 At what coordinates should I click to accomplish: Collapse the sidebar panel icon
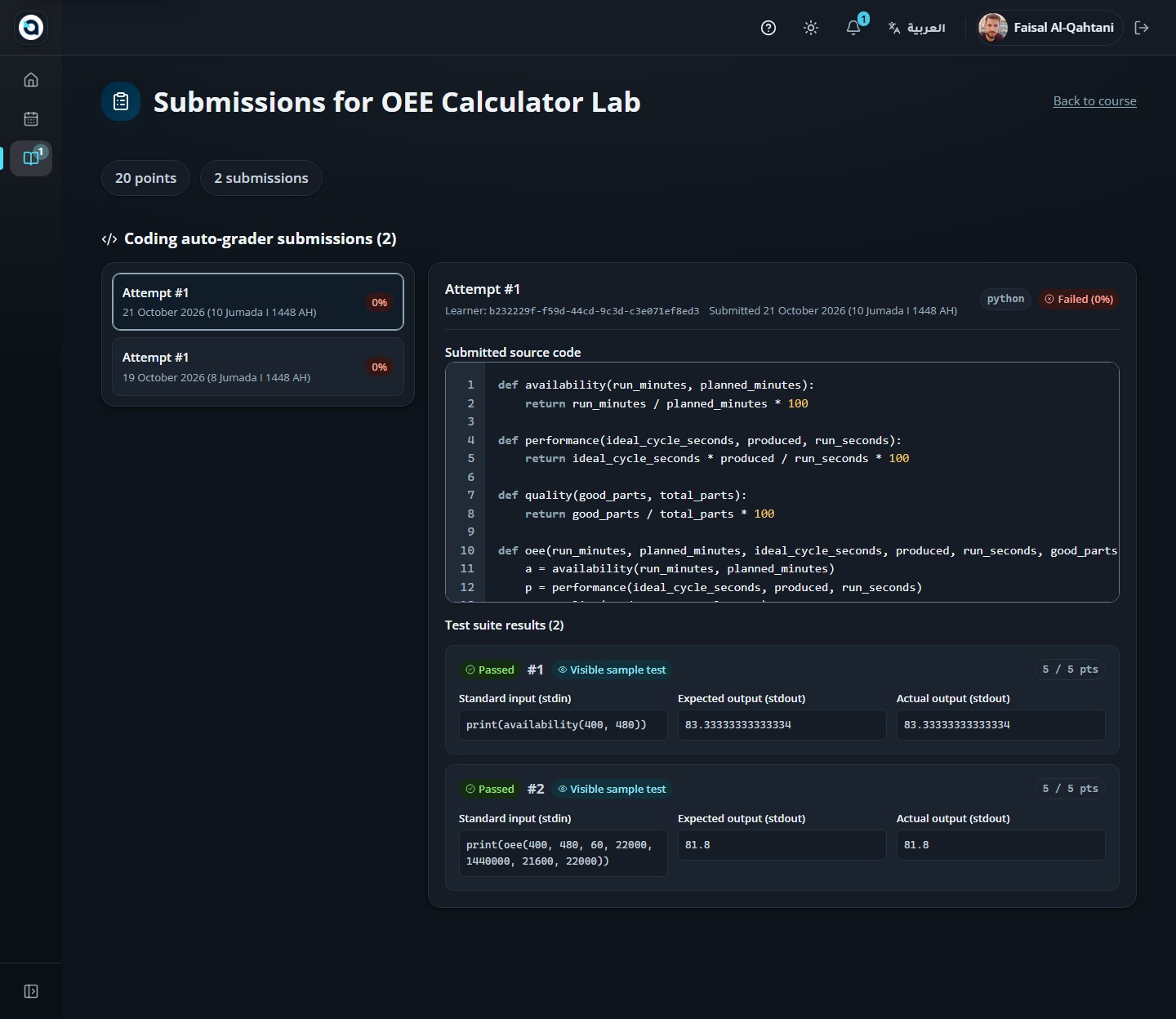[x=31, y=991]
